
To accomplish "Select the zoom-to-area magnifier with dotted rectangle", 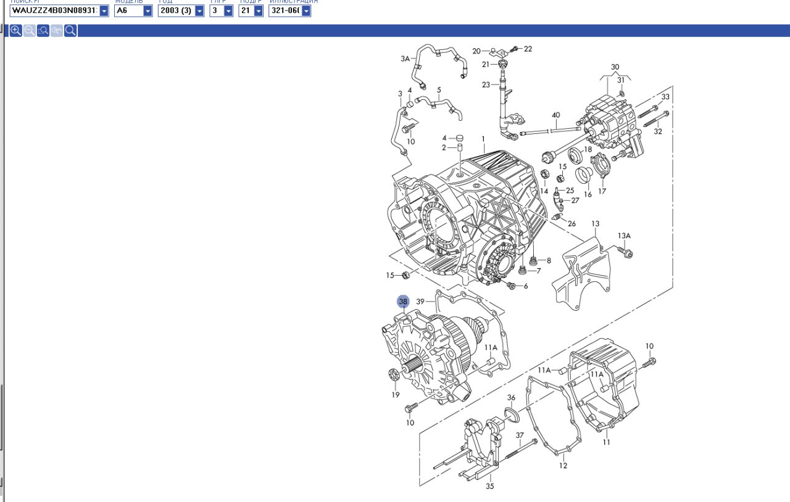I will click(43, 31).
